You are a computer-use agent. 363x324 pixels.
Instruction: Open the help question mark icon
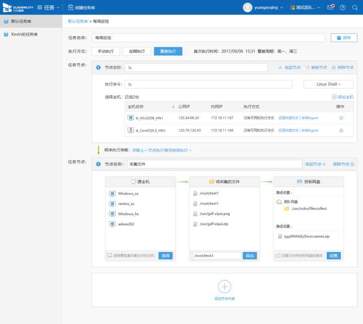[x=343, y=8]
